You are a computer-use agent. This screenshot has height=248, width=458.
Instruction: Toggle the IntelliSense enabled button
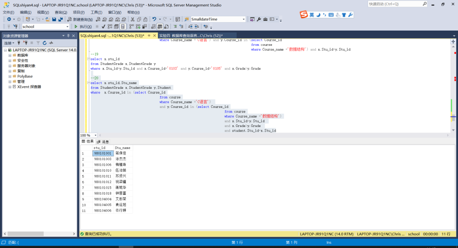(123, 27)
